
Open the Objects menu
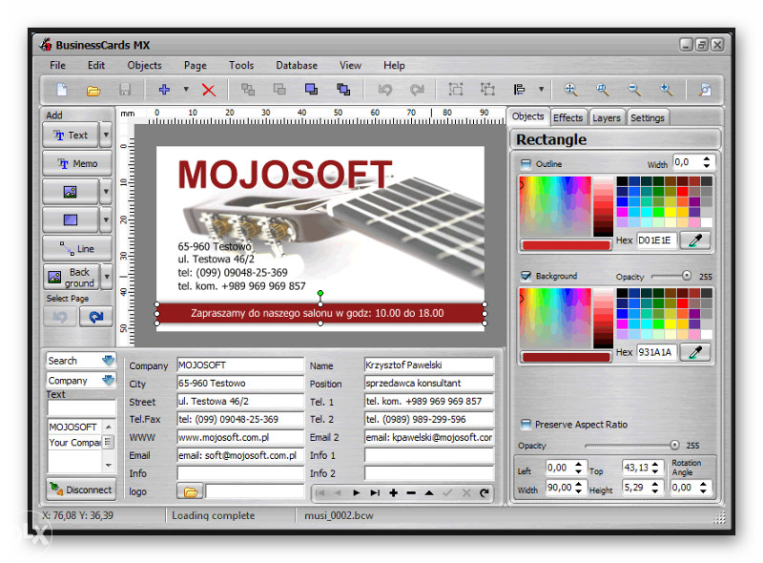pos(144,65)
